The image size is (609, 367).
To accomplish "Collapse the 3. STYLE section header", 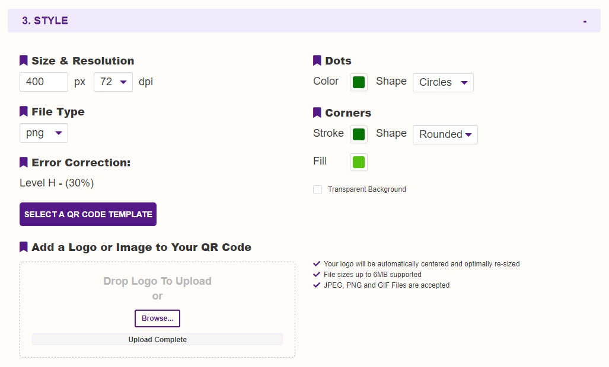I will (304, 21).
